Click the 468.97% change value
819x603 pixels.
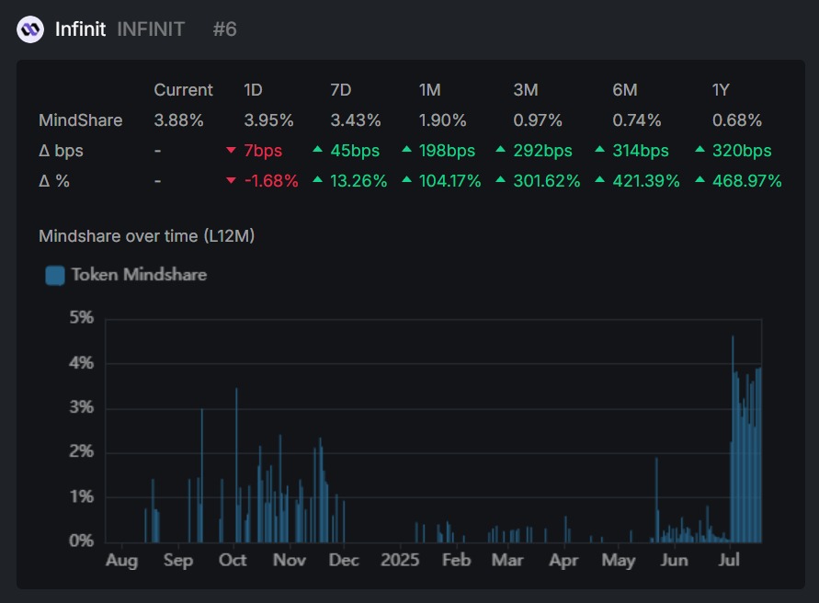pyautogui.click(x=747, y=181)
